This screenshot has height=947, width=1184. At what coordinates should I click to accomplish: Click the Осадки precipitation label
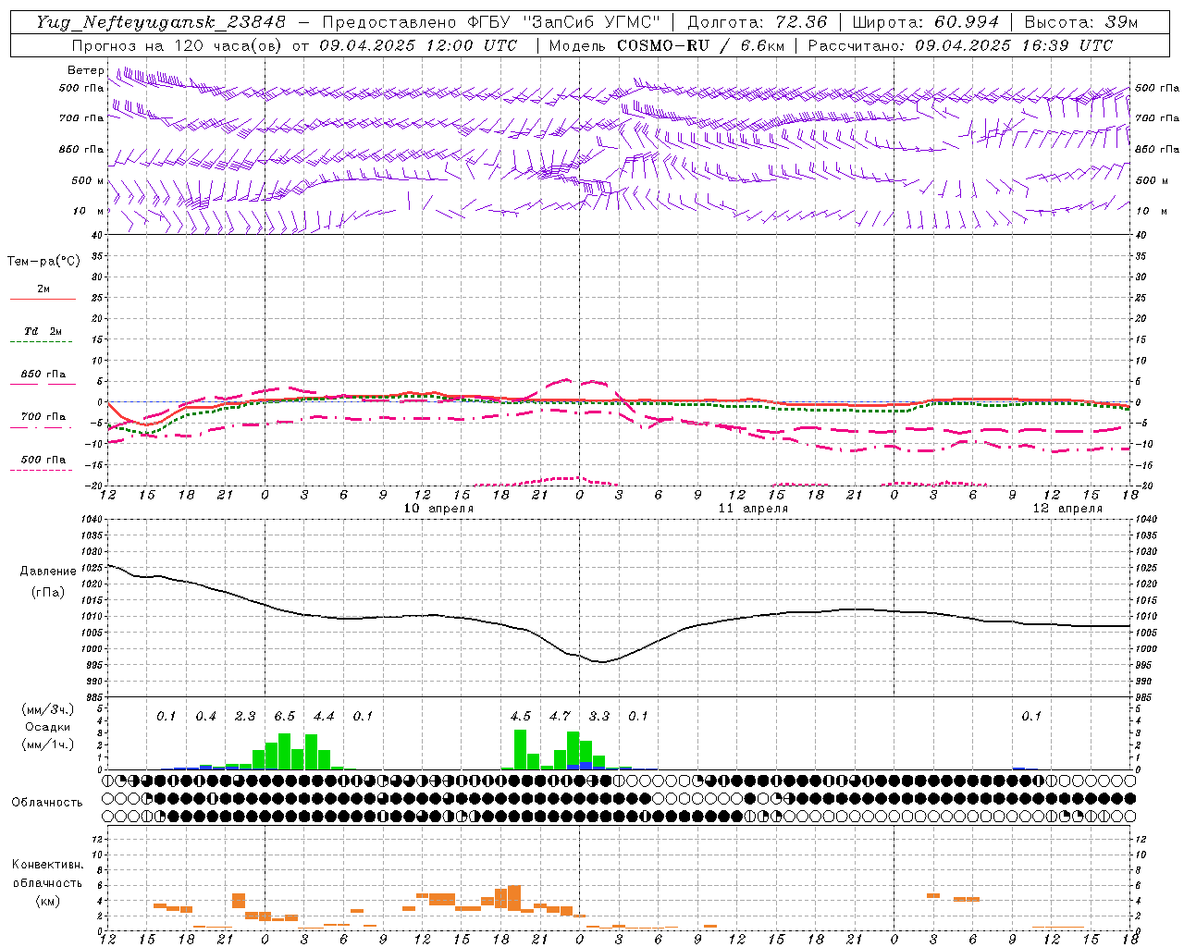click(x=47, y=727)
